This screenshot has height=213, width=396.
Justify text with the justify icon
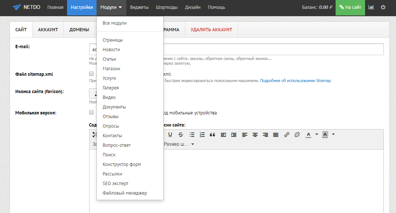pos(276,135)
